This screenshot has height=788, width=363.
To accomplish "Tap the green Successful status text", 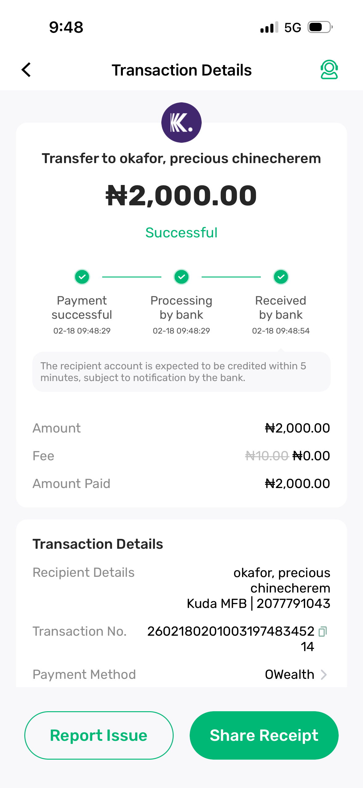I will (181, 232).
